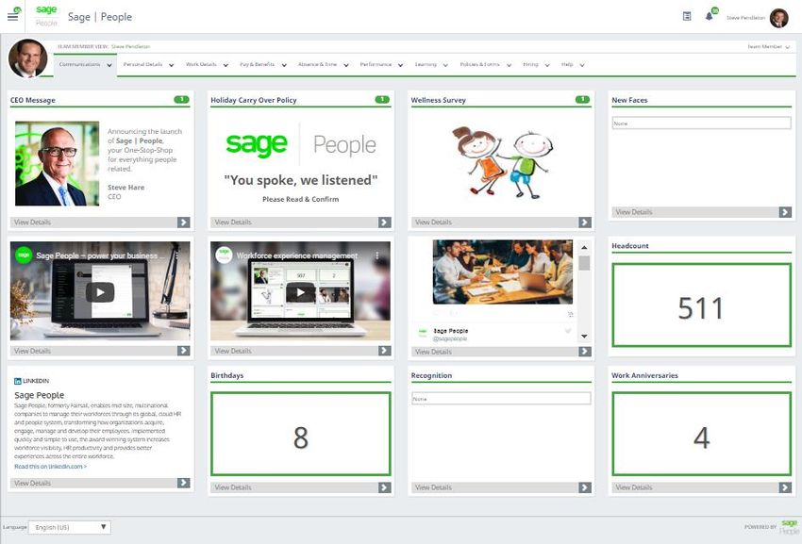Click the Work Anniversaries count 4

tap(701, 437)
